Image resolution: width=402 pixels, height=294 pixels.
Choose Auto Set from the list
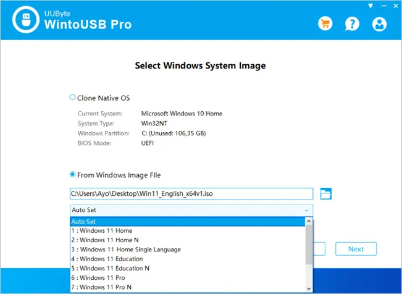coord(188,221)
